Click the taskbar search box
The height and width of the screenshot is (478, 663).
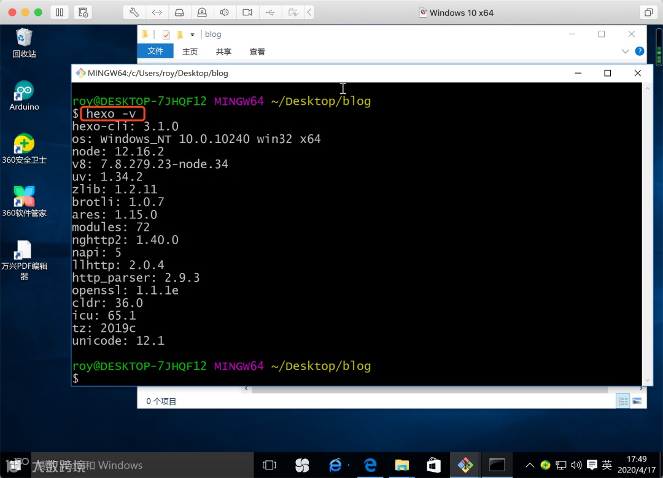coord(142,465)
